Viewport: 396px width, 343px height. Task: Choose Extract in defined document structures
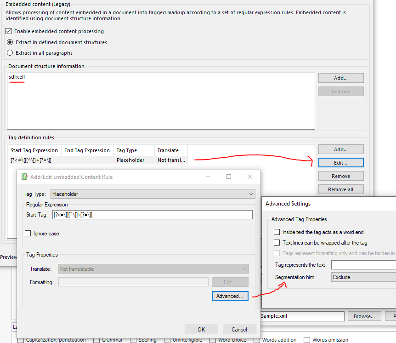pos(10,42)
